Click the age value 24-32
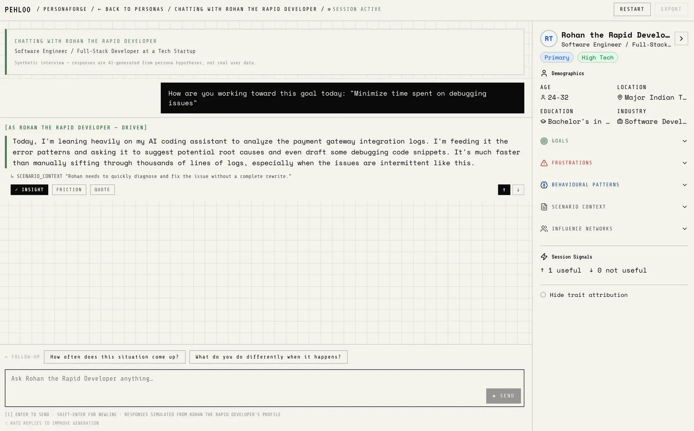 point(558,97)
